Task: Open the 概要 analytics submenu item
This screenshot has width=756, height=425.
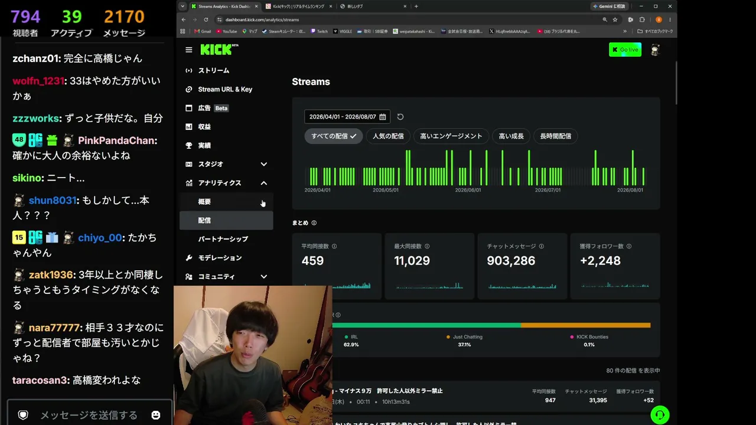Action: pos(226,202)
